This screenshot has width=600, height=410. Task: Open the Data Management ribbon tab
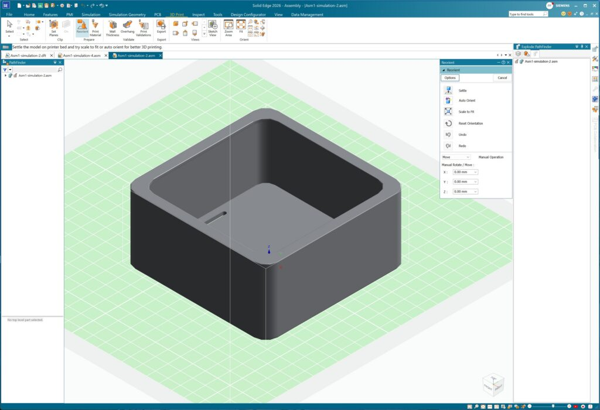click(307, 15)
